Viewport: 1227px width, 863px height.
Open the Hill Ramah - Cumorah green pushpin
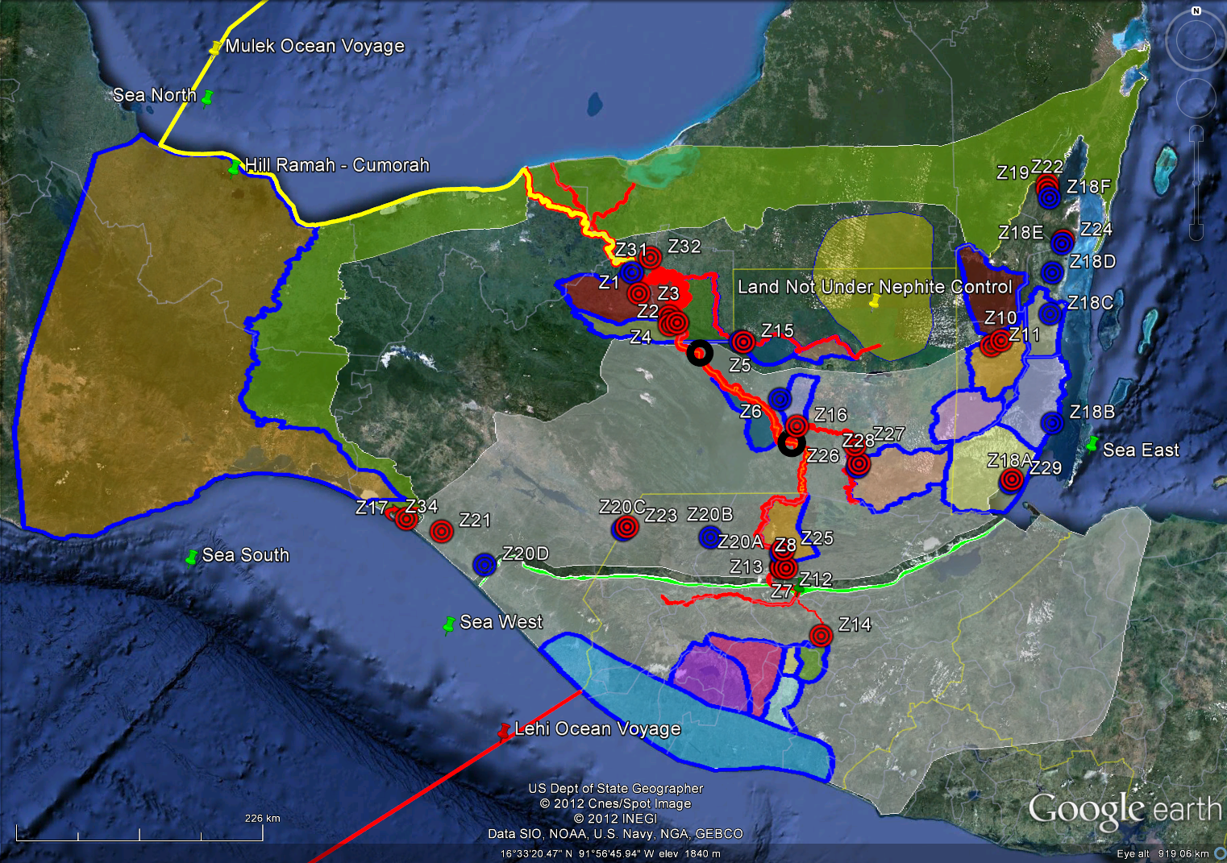(235, 167)
